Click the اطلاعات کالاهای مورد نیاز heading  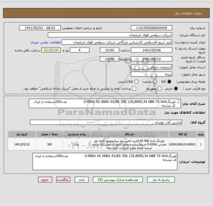pyautogui.click(x=185, y=112)
